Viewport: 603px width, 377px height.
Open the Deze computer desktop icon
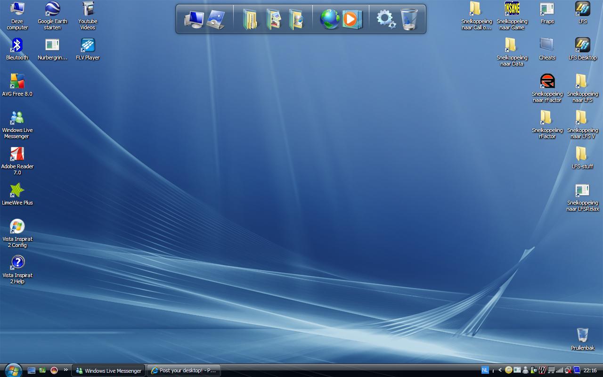(x=17, y=16)
